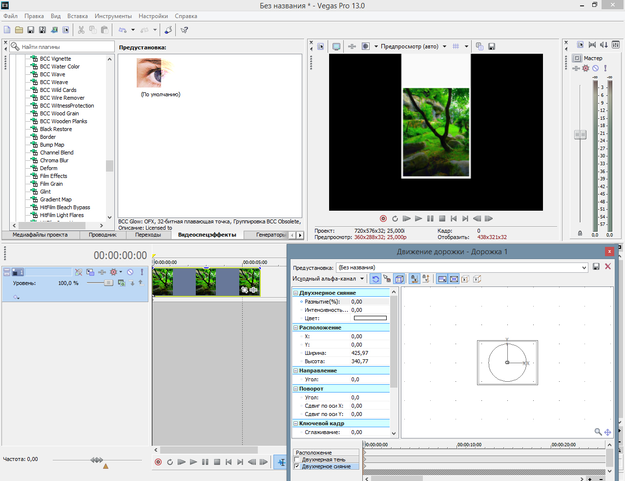Click the Цвет color swatch
The height and width of the screenshot is (481, 625).
[370, 318]
